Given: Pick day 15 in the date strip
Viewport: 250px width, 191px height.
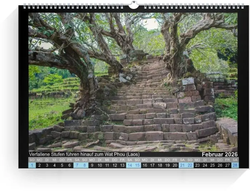Looking at the screenshot, I should click(137, 165).
